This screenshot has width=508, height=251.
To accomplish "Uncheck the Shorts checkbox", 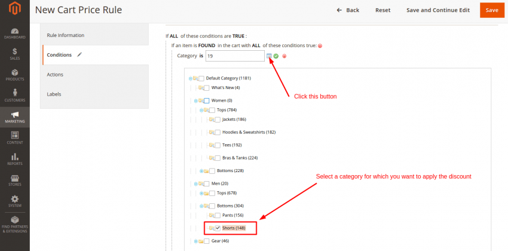I will point(218,228).
